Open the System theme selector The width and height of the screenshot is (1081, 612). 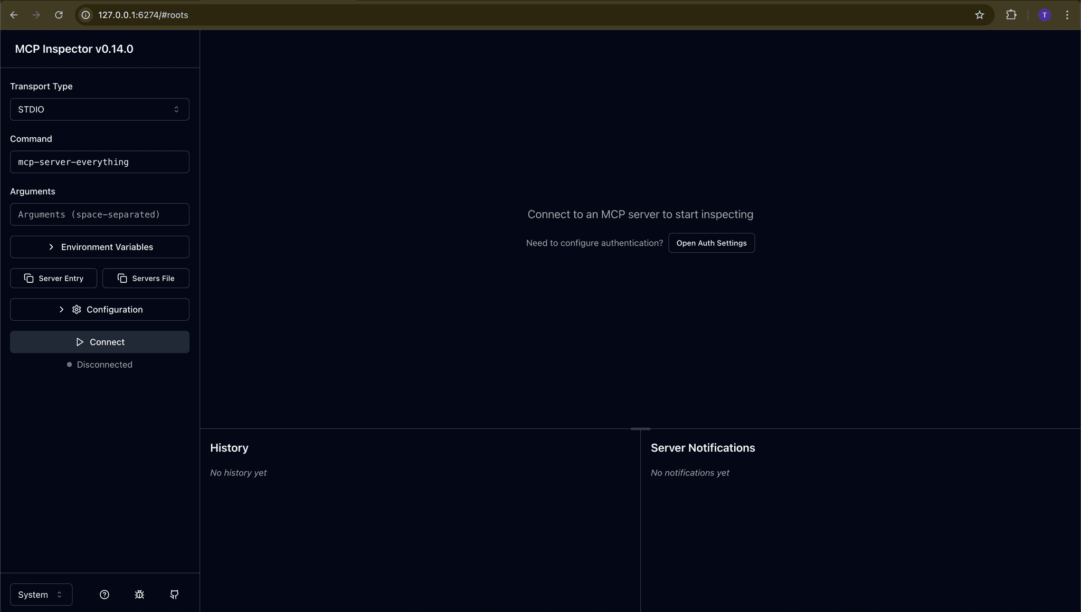tap(40, 594)
